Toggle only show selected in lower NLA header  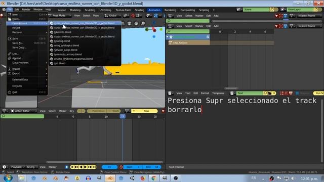tap(276, 26)
